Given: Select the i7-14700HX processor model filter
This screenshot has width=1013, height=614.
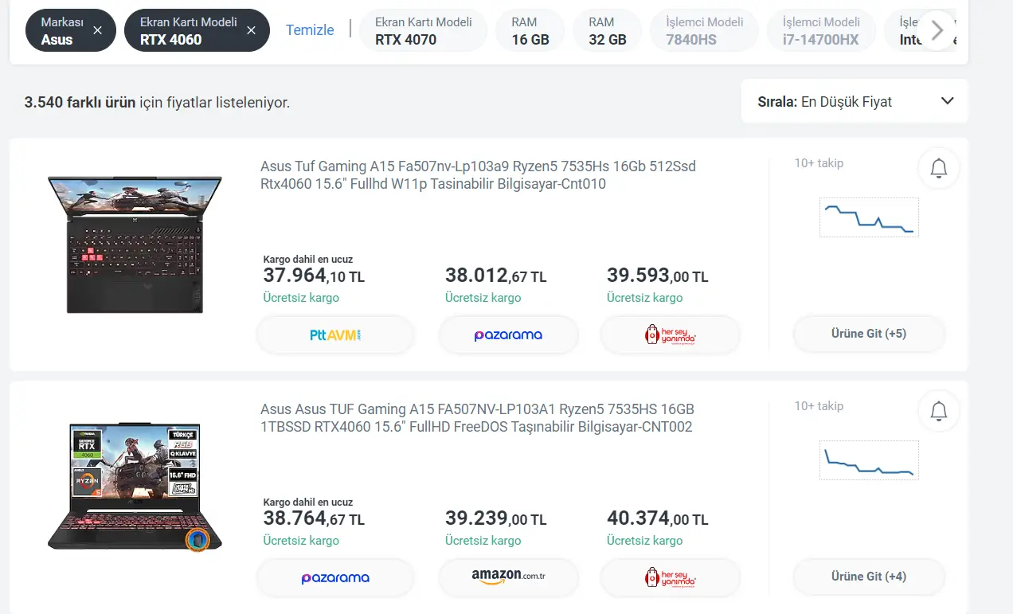Looking at the screenshot, I should tap(821, 30).
